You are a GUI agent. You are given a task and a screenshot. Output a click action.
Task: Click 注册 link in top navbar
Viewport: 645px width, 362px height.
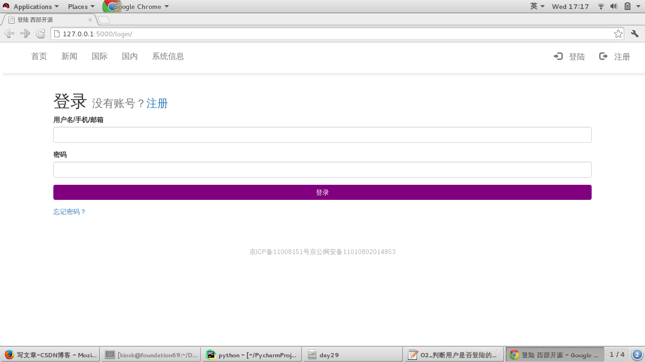[622, 57]
